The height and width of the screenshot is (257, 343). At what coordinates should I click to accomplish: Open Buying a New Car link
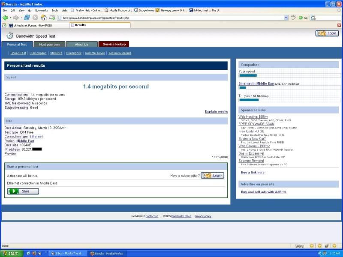252,139
